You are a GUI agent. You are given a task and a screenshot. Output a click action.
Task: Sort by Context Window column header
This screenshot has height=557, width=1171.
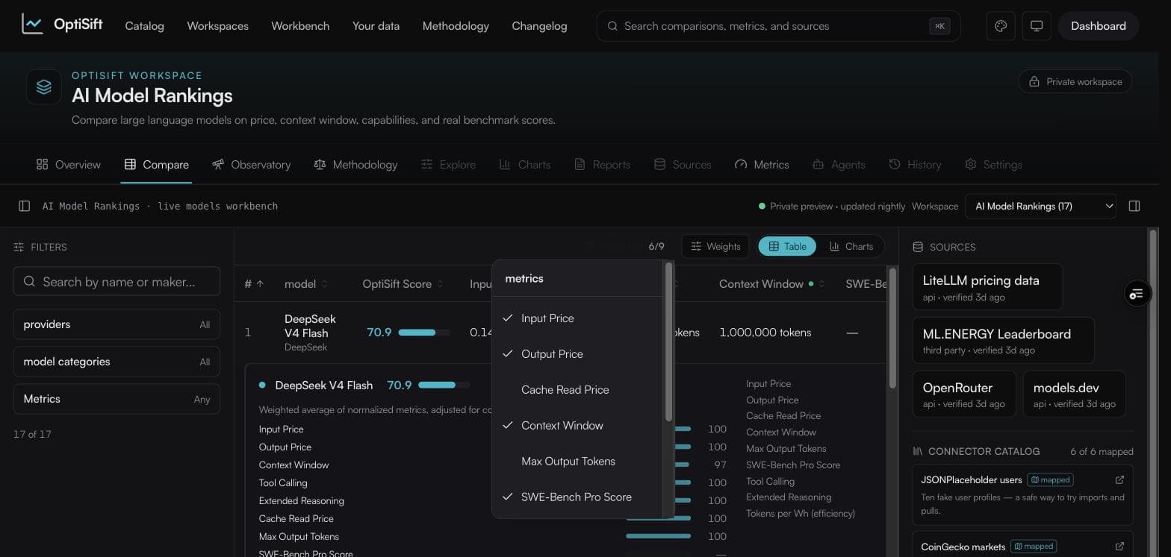tap(771, 284)
